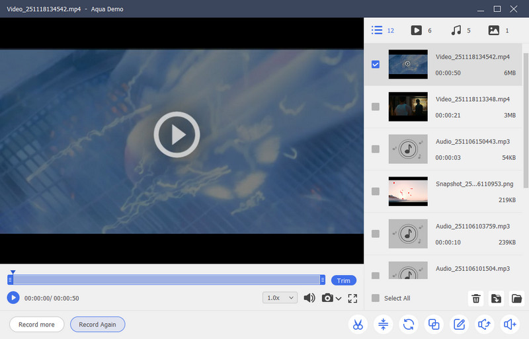Click the Record more button
Image resolution: width=529 pixels, height=339 pixels.
(x=36, y=324)
